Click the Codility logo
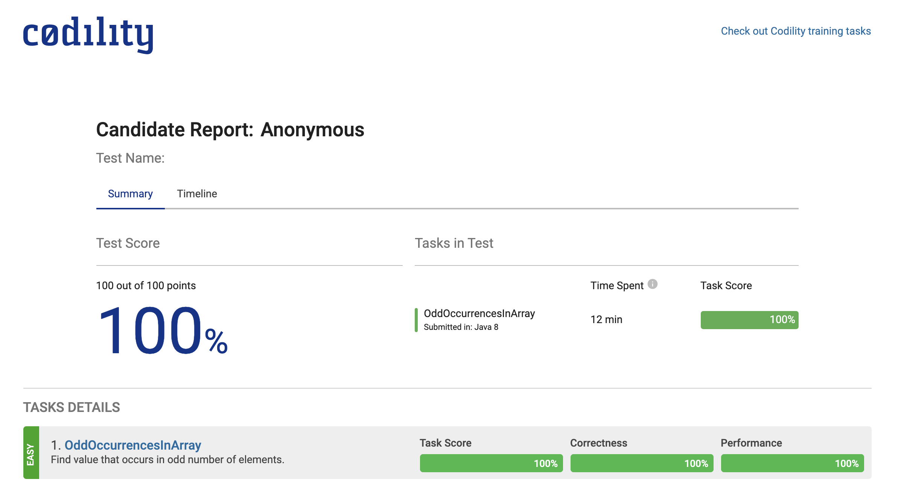Screen dimensions: 904x482 click(88, 35)
